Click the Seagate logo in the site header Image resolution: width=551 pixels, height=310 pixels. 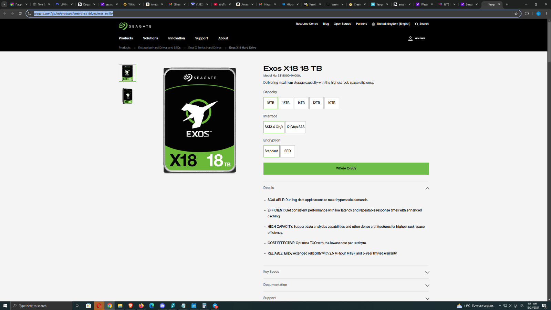(135, 26)
